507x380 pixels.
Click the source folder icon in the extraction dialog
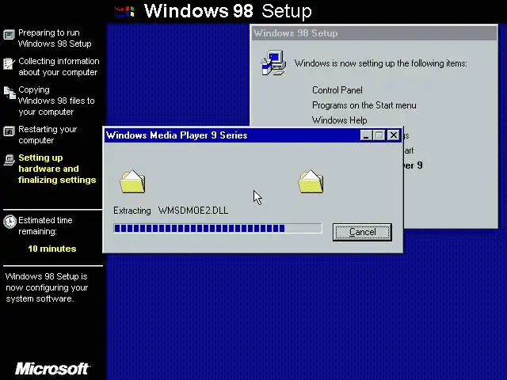point(132,182)
